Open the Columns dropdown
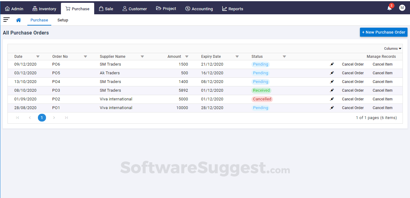This screenshot has width=410, height=198. pyautogui.click(x=392, y=48)
